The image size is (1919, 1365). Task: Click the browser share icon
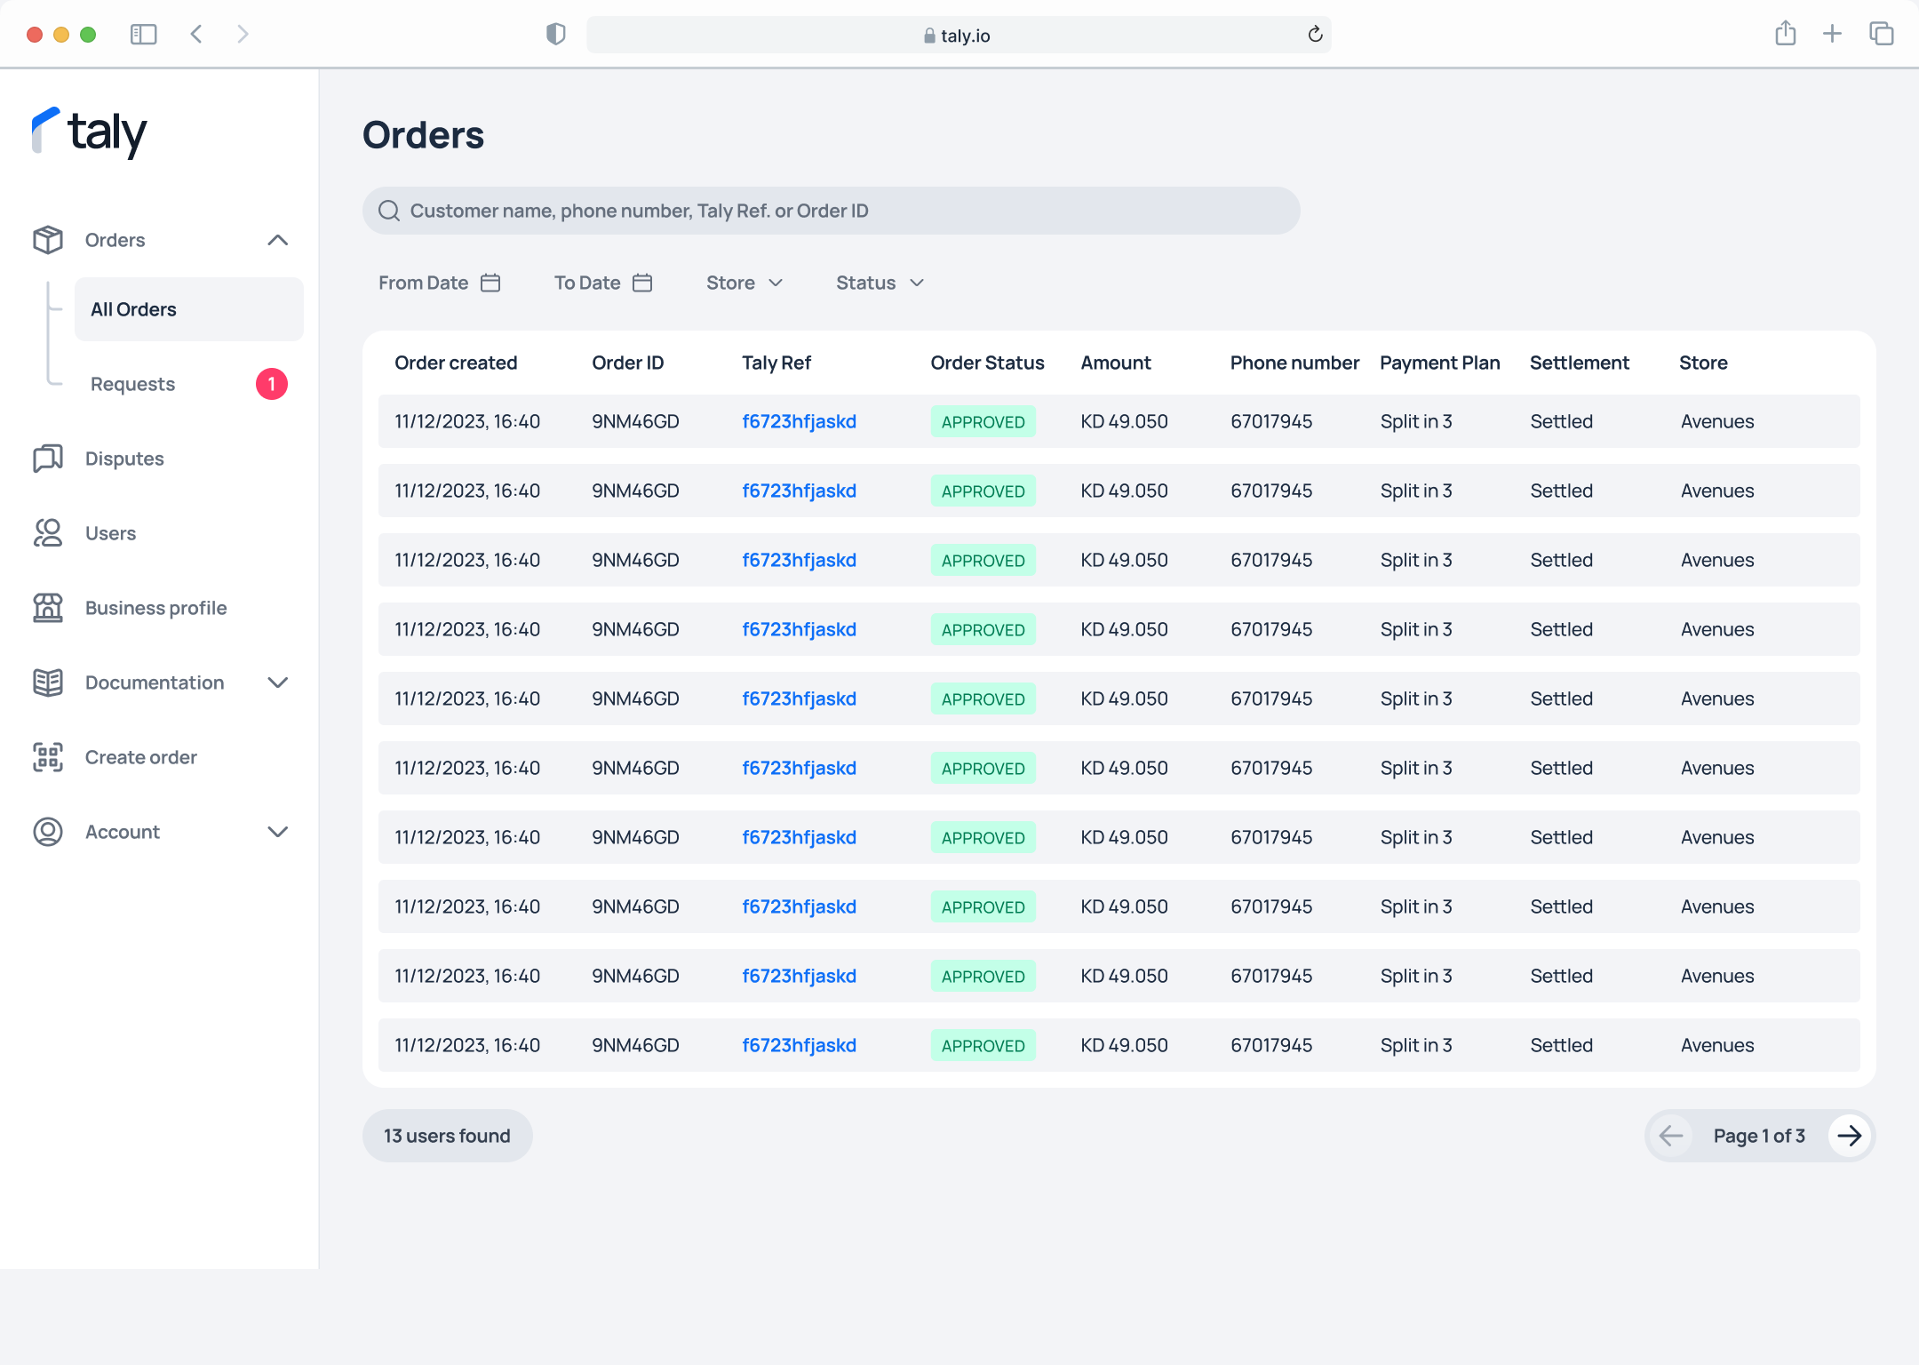click(1785, 35)
